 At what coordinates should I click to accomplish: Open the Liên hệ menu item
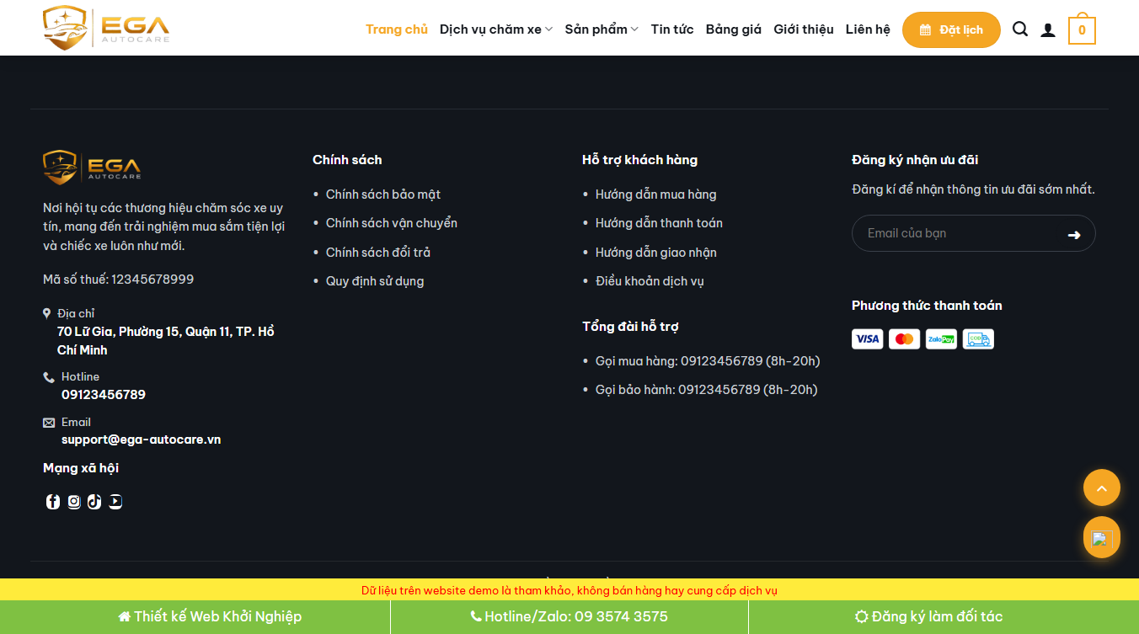tap(868, 29)
